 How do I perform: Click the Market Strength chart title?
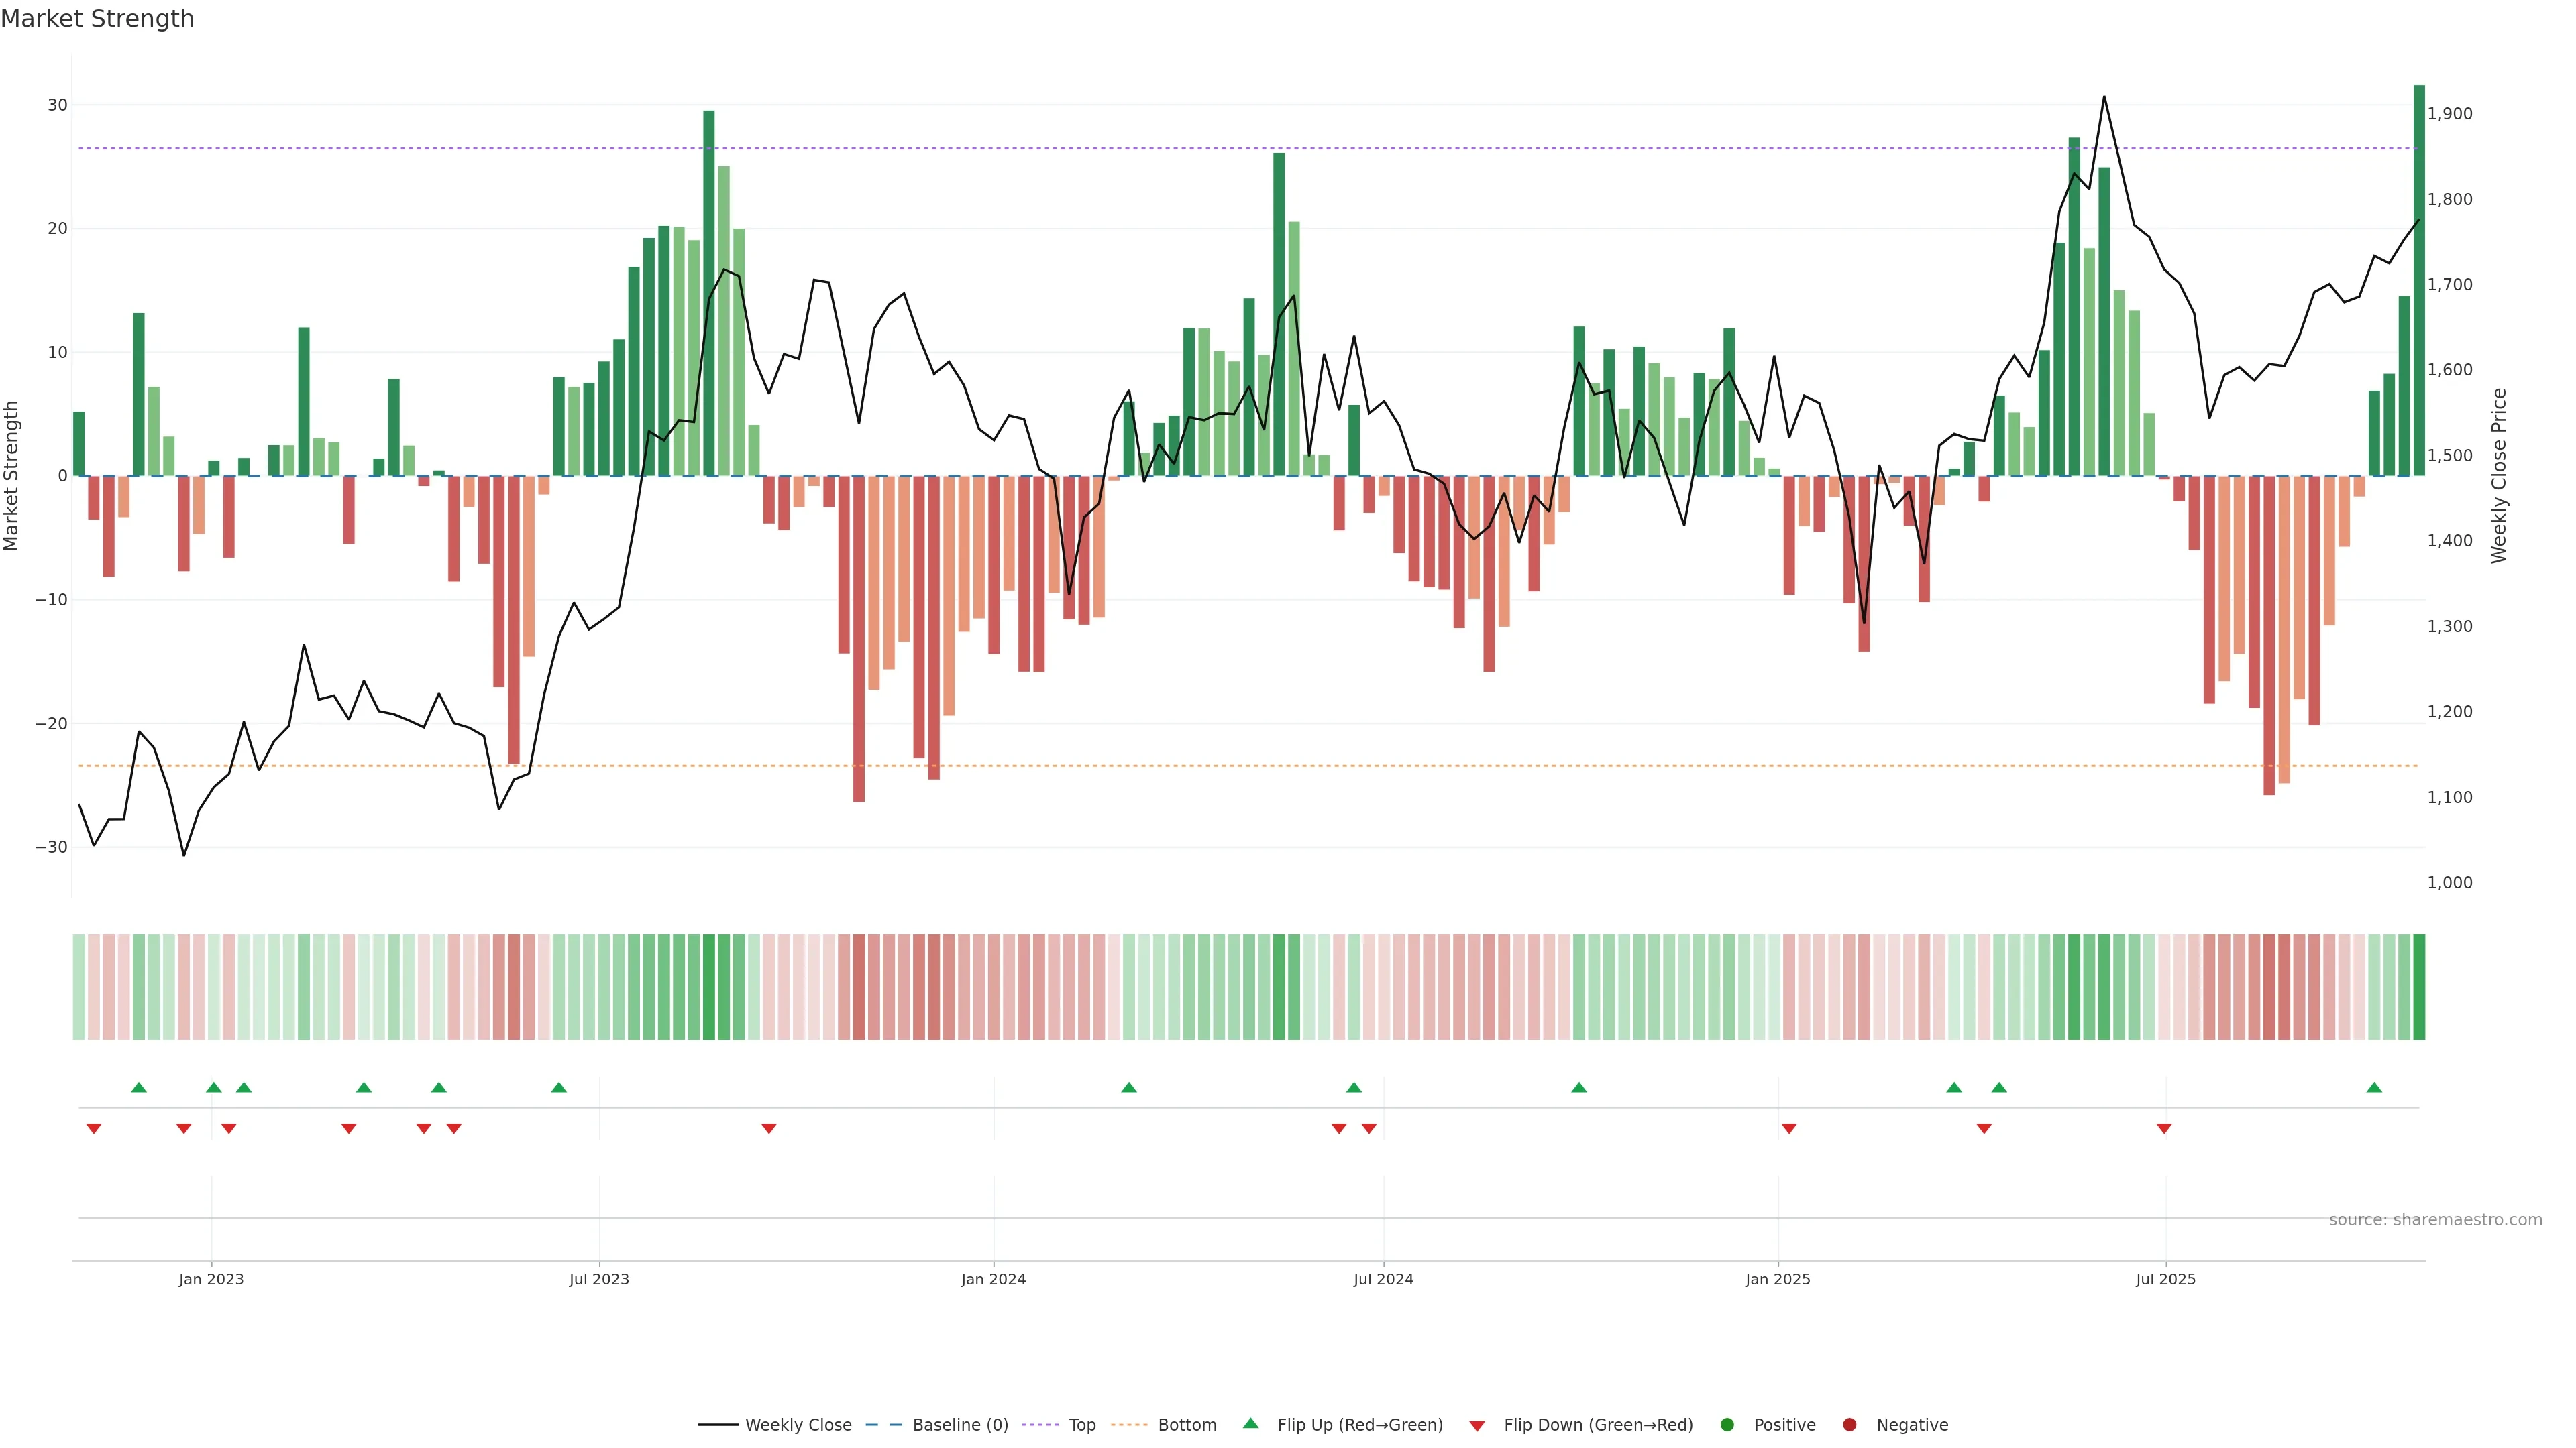coord(97,19)
